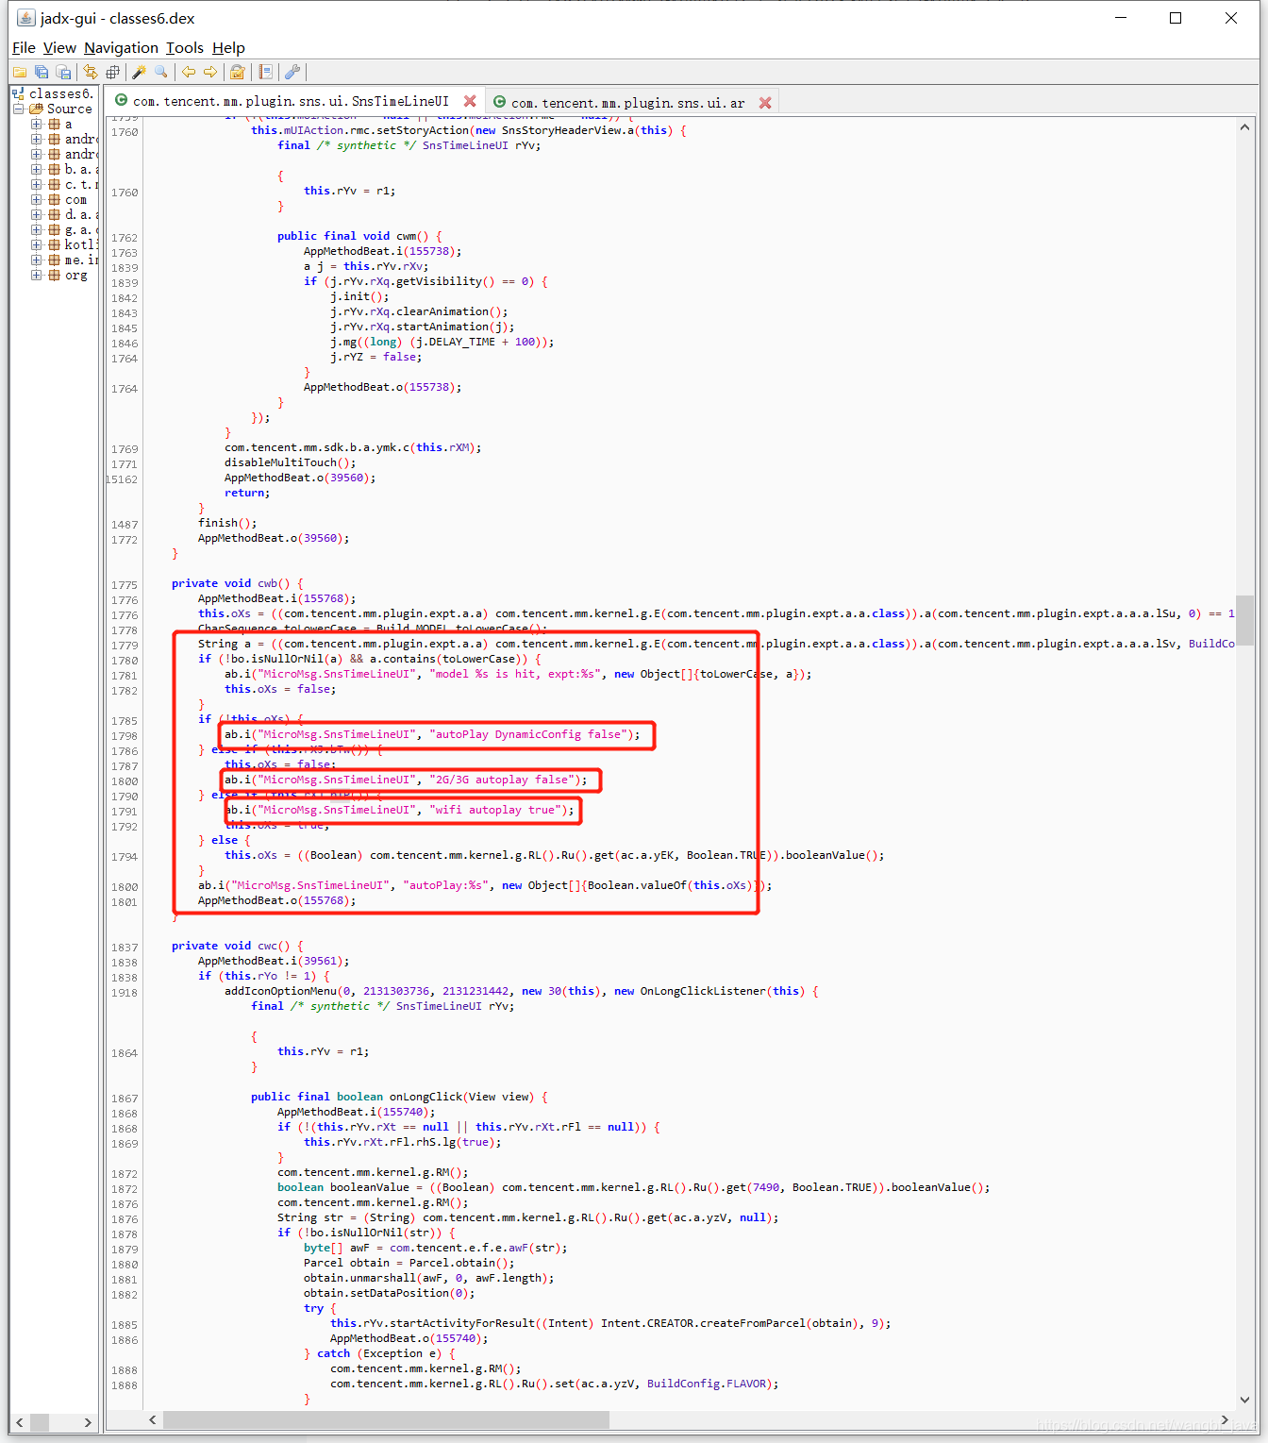Click the '2G/3G autoplay false' log line
The height and width of the screenshot is (1443, 1268).
[x=406, y=780]
